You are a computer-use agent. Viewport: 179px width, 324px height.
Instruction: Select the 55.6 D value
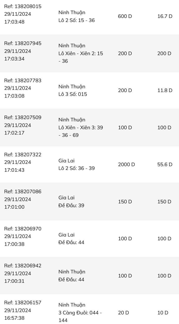pos(165,164)
